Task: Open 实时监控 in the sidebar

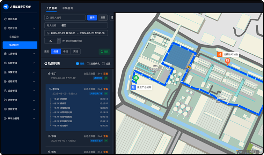Action: pyautogui.click(x=14, y=37)
